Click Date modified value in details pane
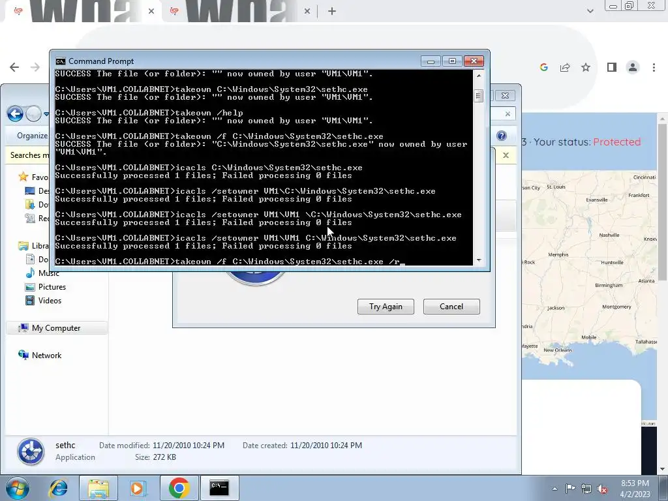Image resolution: width=668 pixels, height=501 pixels. click(x=189, y=445)
